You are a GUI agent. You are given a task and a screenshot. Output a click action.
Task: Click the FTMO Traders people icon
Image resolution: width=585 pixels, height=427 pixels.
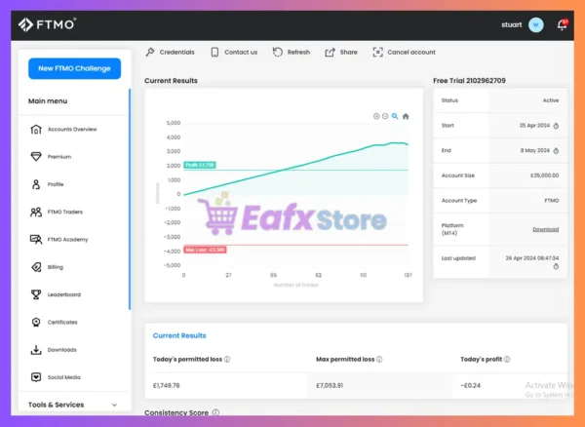[x=36, y=212]
